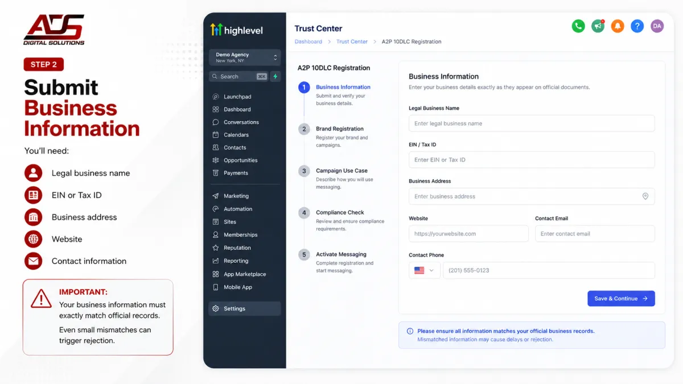Screen dimensions: 683x384
Task: Click the Memberships icon in sidebar
Action: (x=216, y=235)
